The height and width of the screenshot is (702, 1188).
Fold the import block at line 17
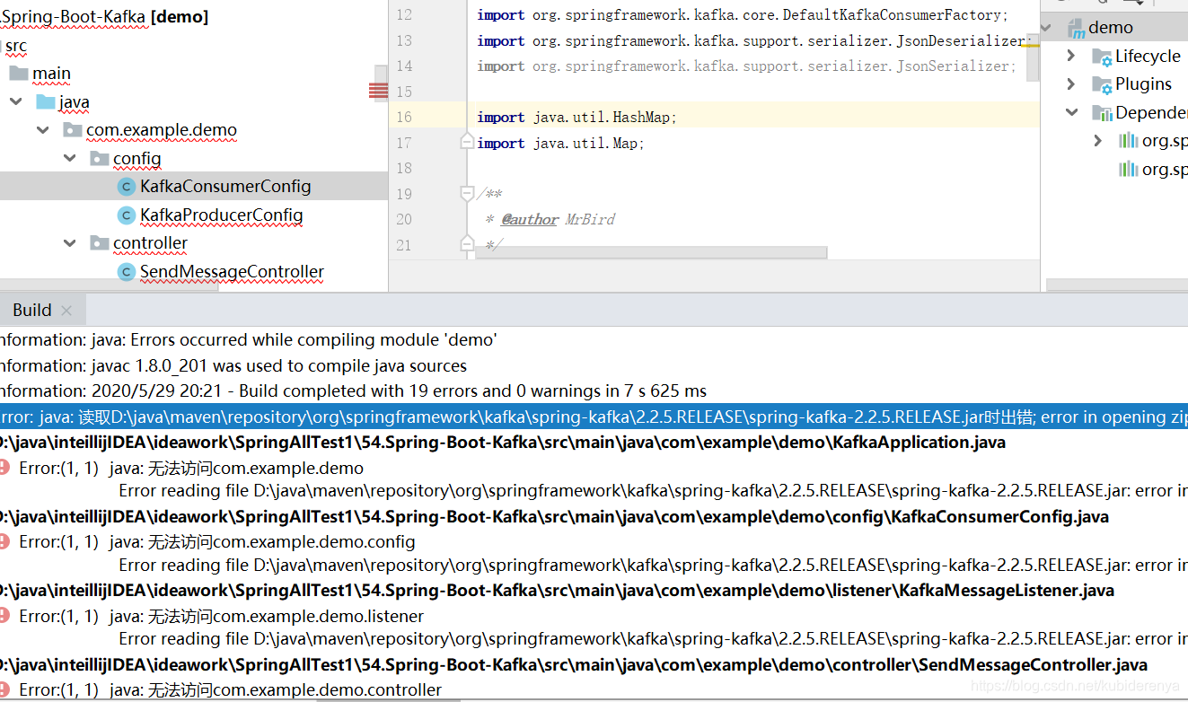[466, 143]
